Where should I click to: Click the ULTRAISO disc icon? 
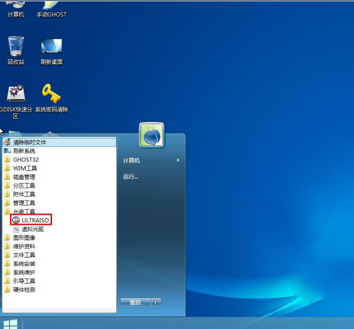[16, 220]
